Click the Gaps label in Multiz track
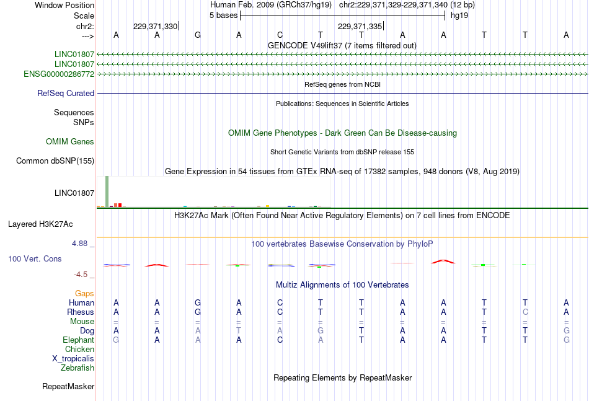Screen dimensions: 589x401 pyautogui.click(x=84, y=294)
